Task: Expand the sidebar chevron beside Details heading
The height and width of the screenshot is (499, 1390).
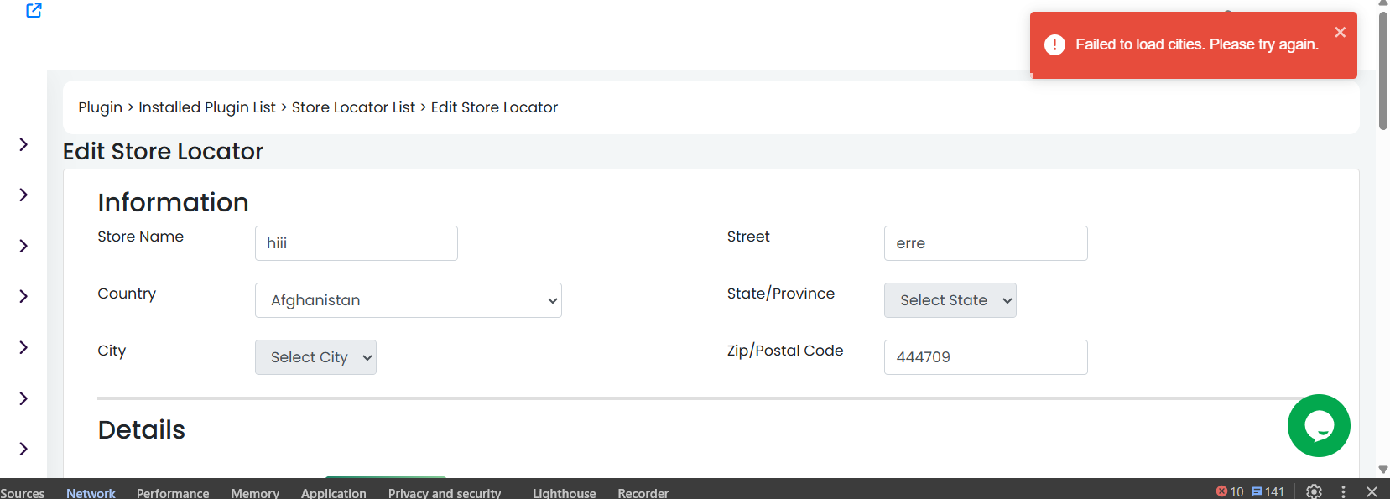Action: (x=23, y=449)
